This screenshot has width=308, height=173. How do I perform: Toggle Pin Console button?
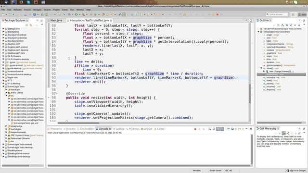point(228,129)
